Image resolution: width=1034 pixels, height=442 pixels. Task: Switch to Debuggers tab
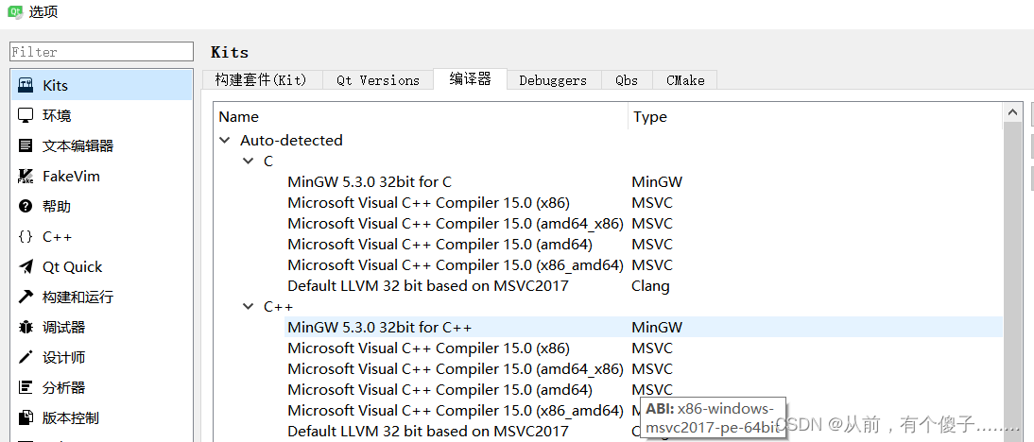553,79
